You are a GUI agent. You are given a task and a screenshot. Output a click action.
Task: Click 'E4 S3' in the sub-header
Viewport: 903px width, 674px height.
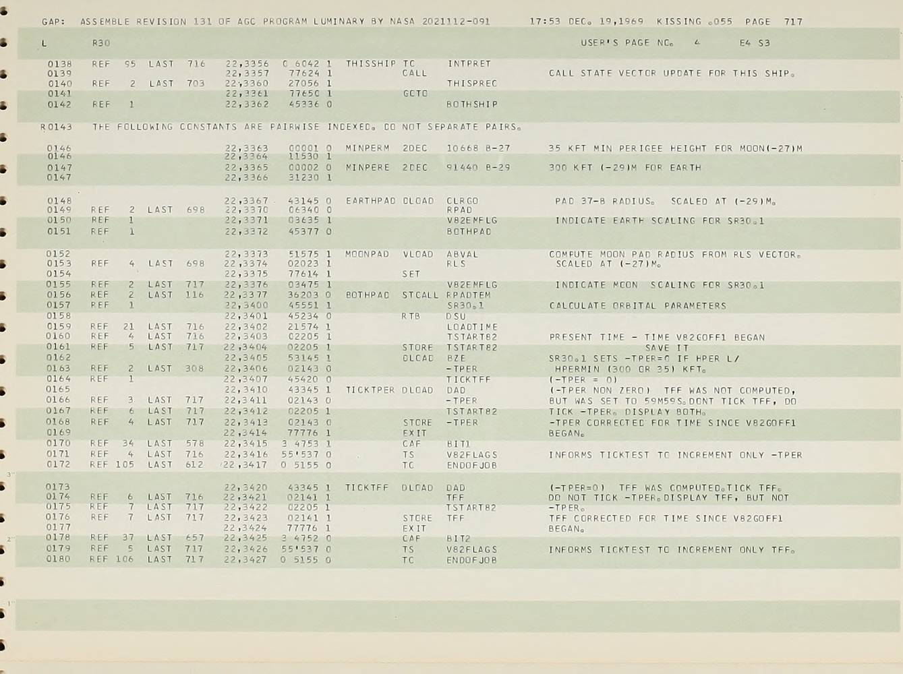coord(755,43)
